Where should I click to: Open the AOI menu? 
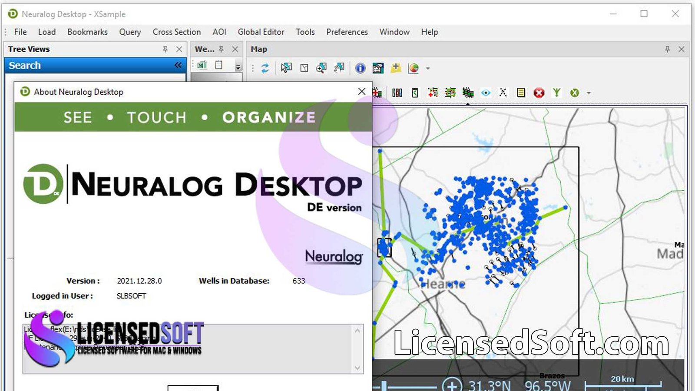pyautogui.click(x=219, y=32)
